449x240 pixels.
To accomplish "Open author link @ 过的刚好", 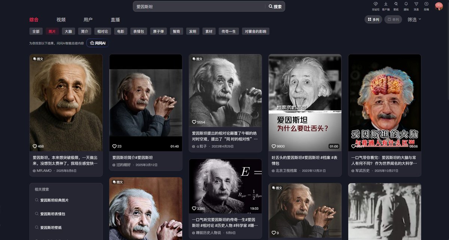I will (121, 165).
